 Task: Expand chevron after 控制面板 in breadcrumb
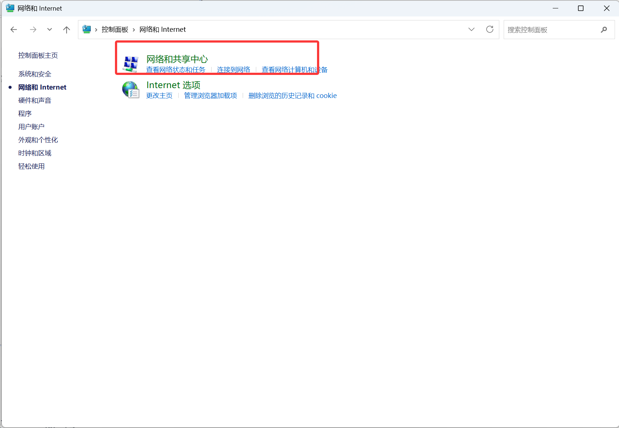(134, 30)
